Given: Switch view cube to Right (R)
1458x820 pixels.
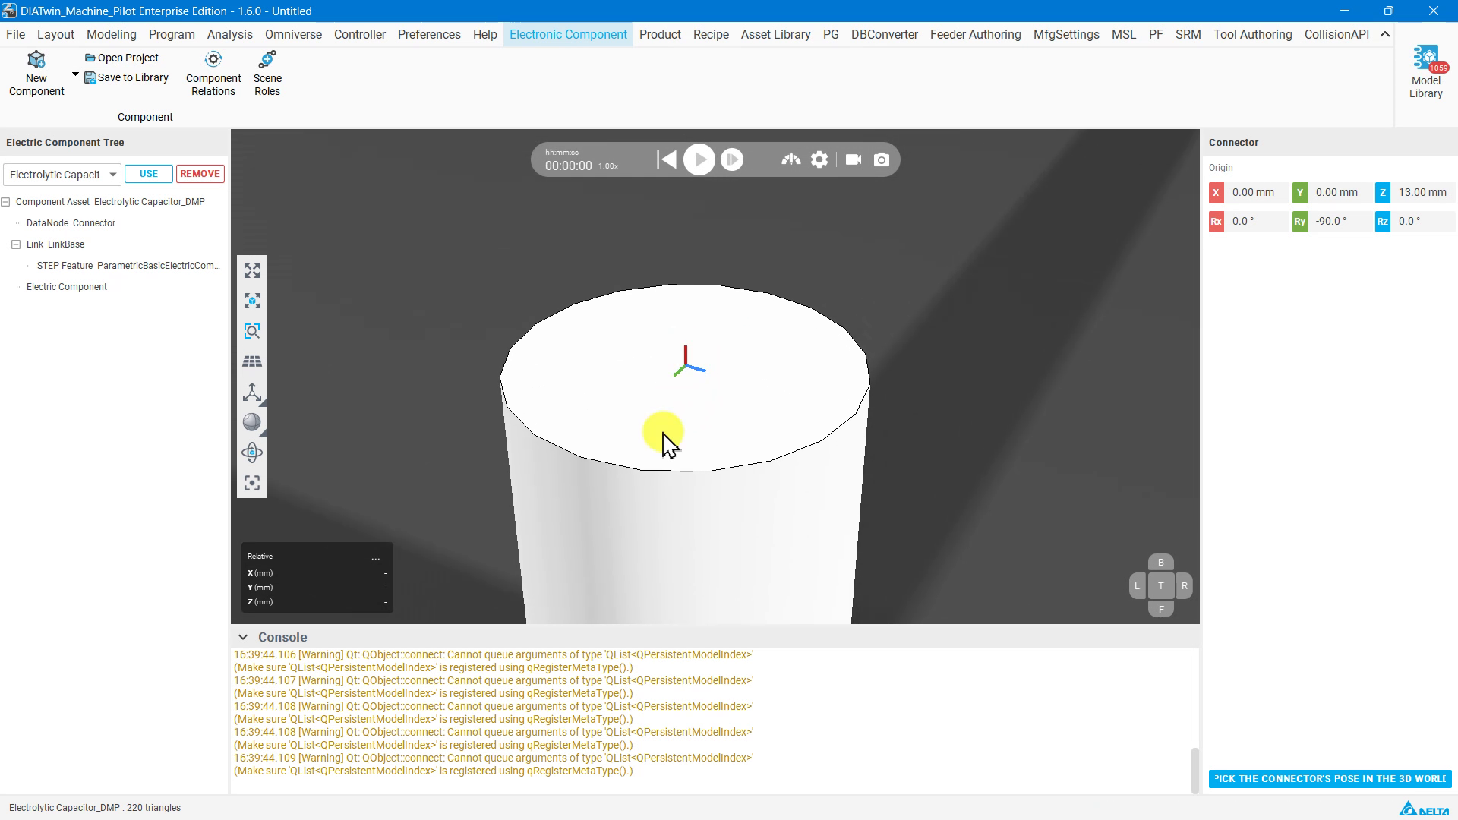Looking at the screenshot, I should pyautogui.click(x=1184, y=586).
